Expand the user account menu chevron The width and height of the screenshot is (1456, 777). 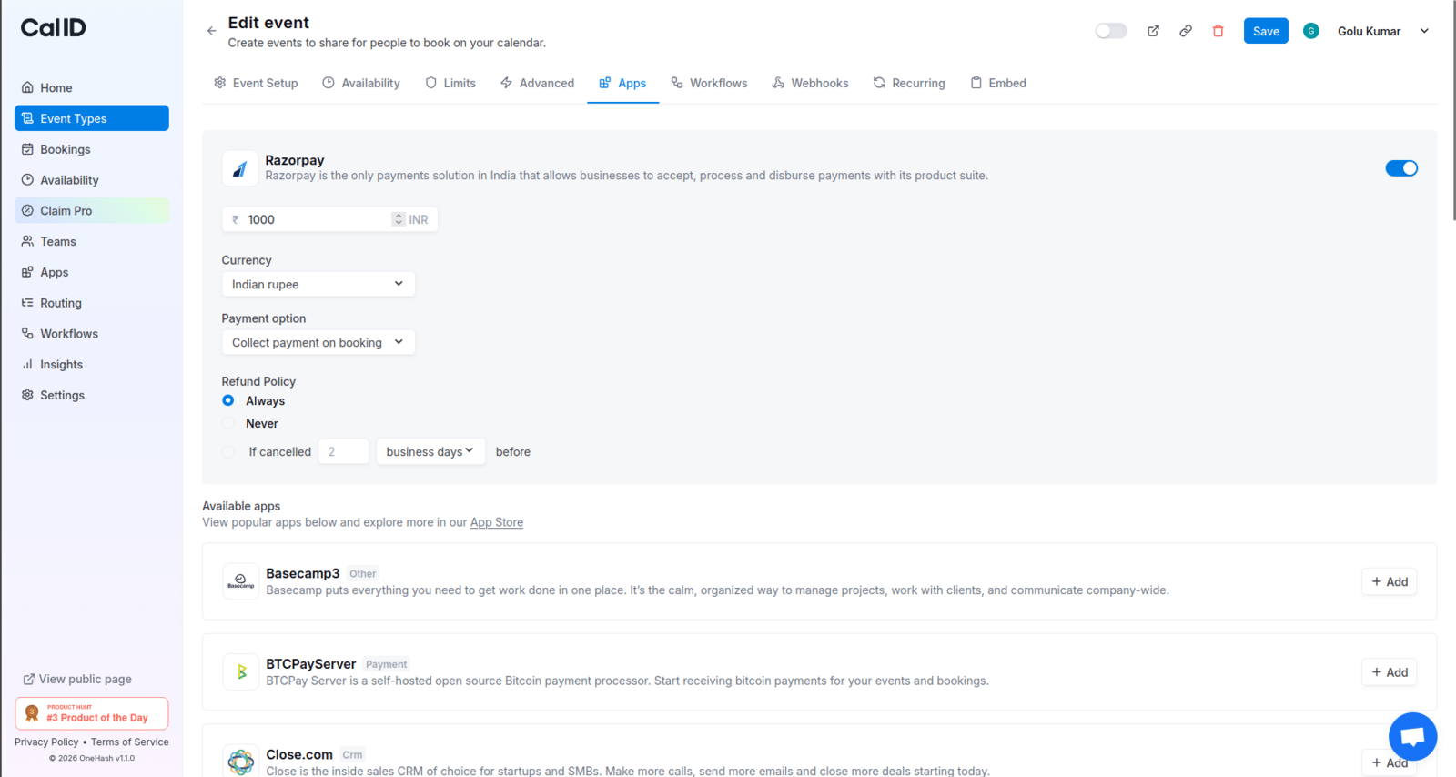click(x=1424, y=31)
